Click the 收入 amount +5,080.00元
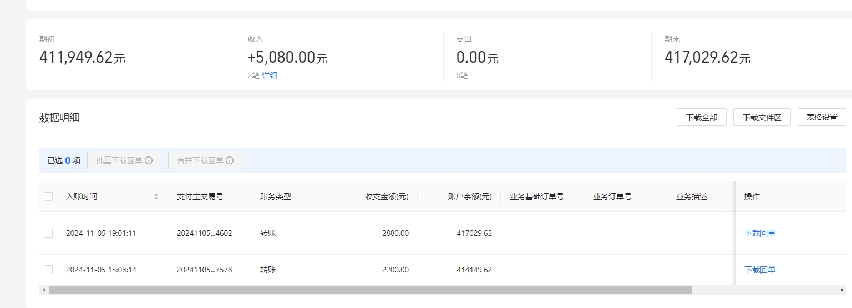Viewport: 852px width, 308px height. [288, 57]
